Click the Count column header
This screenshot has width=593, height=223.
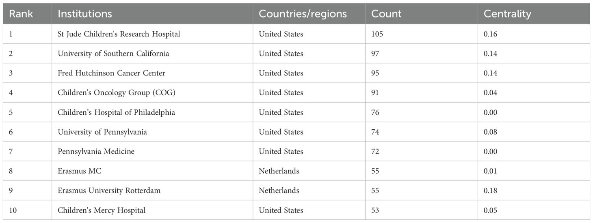click(421, 14)
